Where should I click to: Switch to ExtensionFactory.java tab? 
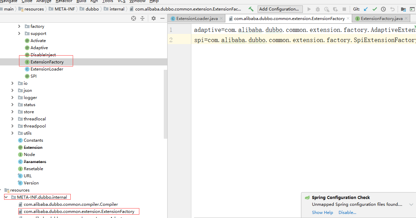click(382, 19)
